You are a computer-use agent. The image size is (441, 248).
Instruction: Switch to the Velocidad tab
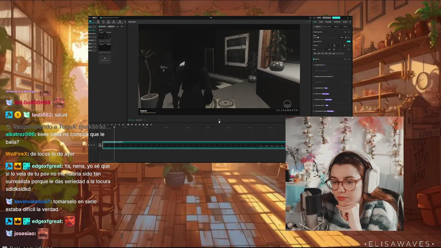[x=328, y=22]
